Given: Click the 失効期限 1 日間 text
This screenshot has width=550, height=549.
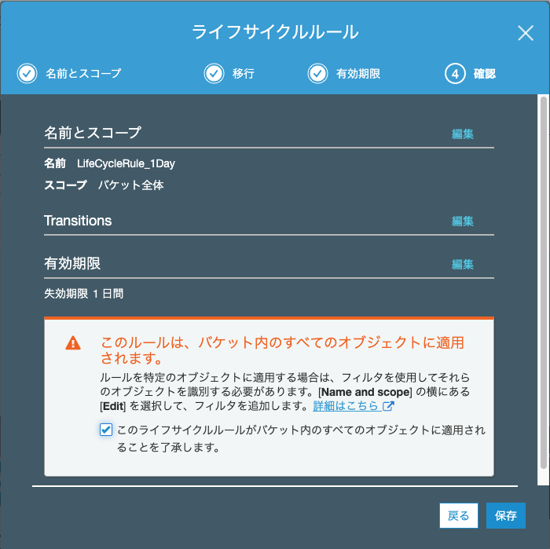Looking at the screenshot, I should pos(84,294).
